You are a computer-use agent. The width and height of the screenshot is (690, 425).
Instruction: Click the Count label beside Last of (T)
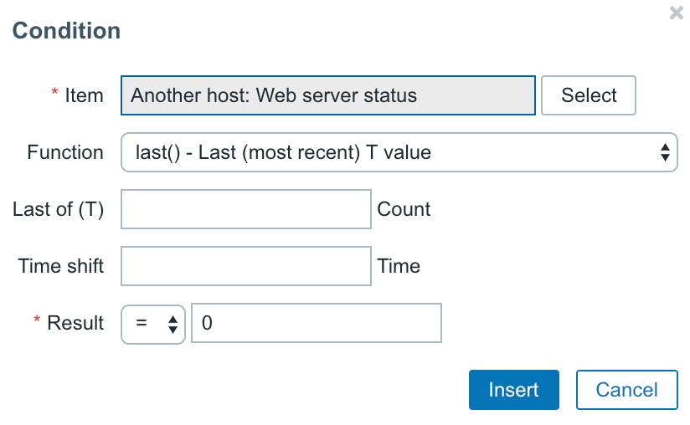(x=404, y=209)
